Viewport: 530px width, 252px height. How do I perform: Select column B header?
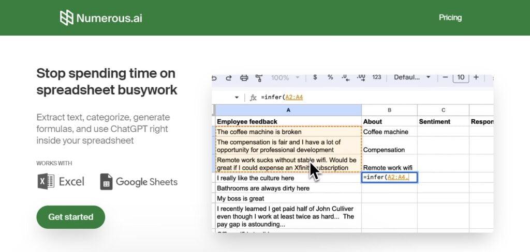click(389, 110)
